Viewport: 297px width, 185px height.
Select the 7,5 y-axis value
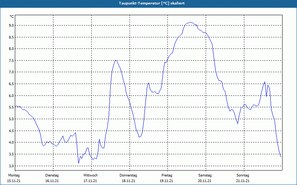(11, 60)
